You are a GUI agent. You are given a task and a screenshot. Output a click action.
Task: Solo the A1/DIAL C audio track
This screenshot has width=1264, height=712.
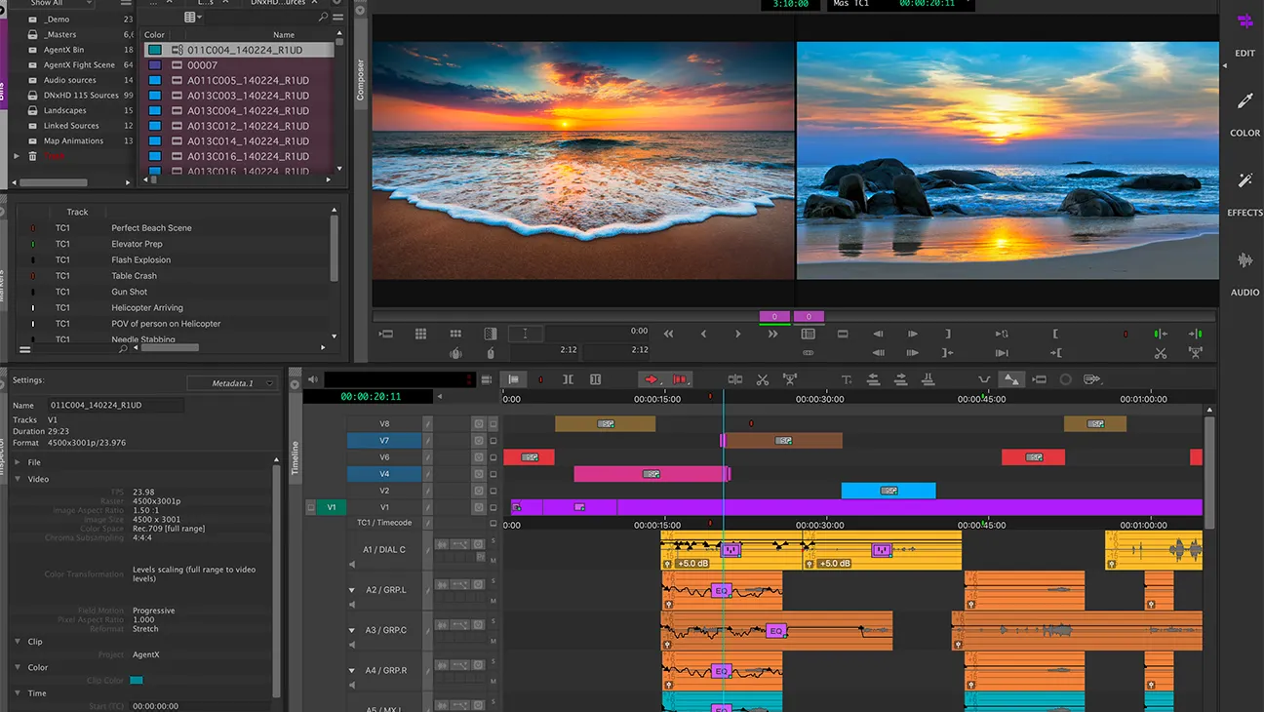point(493,539)
